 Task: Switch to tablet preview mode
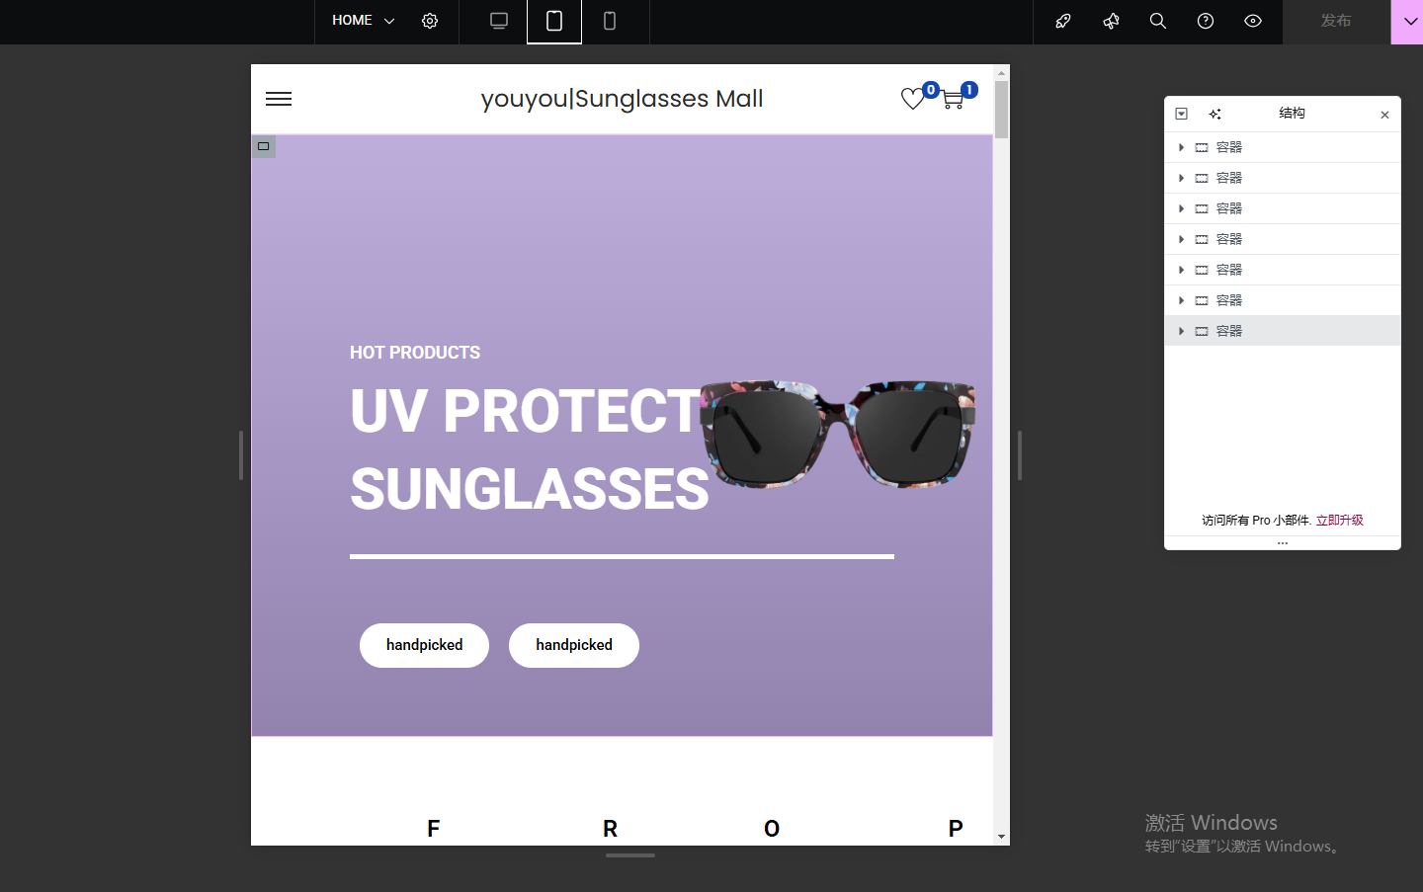[x=554, y=21]
